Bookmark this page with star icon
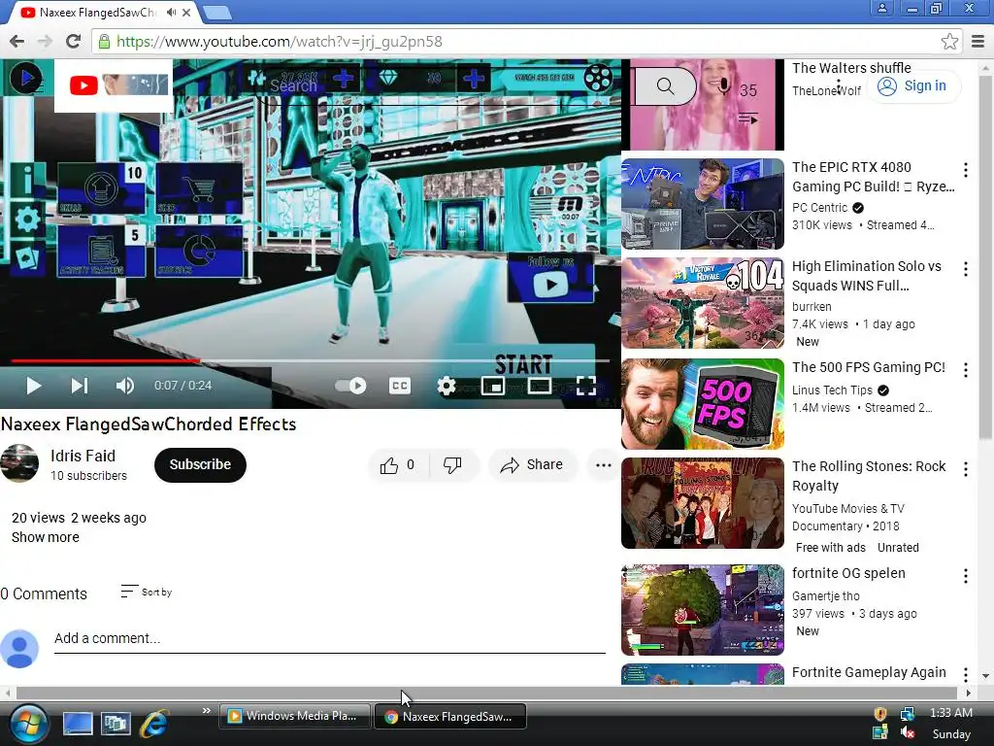Screen dimensions: 994x746 949,41
